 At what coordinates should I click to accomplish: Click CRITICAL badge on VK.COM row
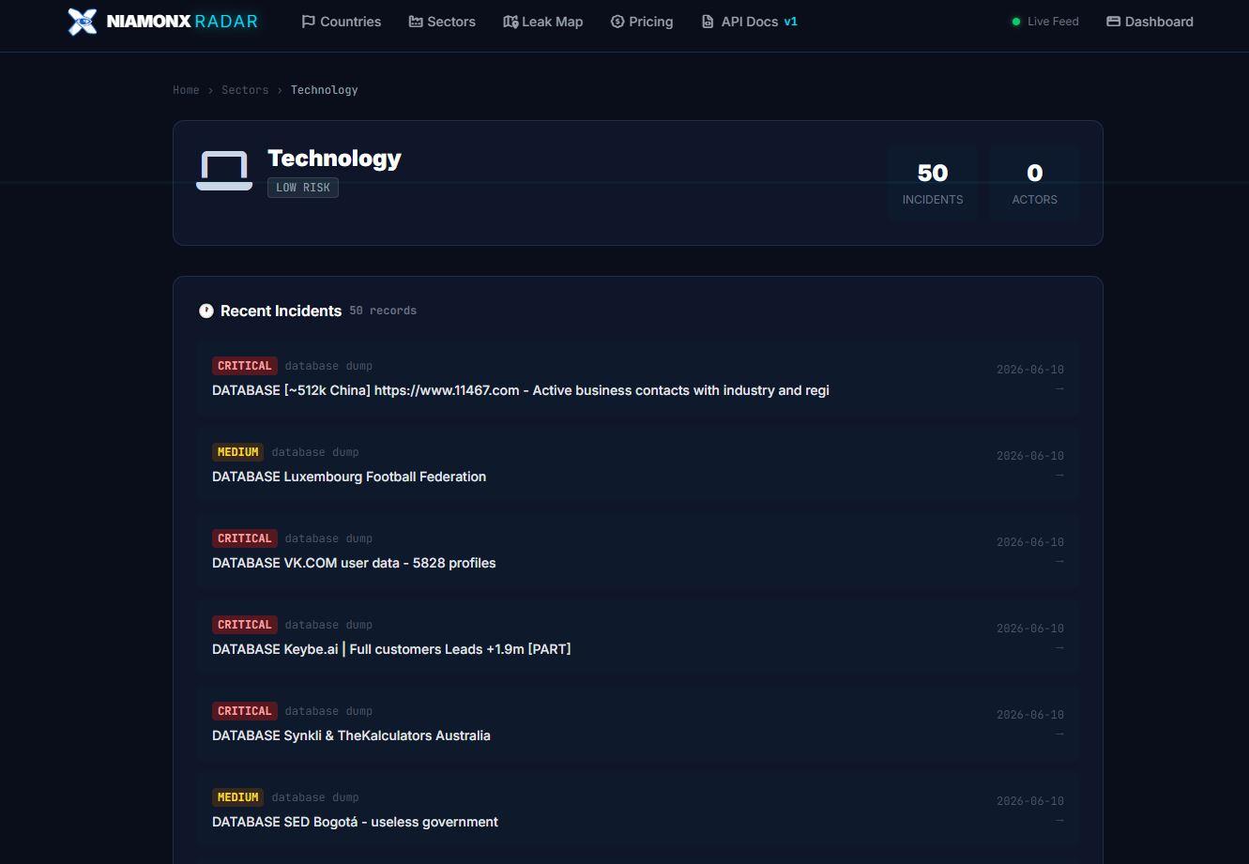(x=245, y=538)
